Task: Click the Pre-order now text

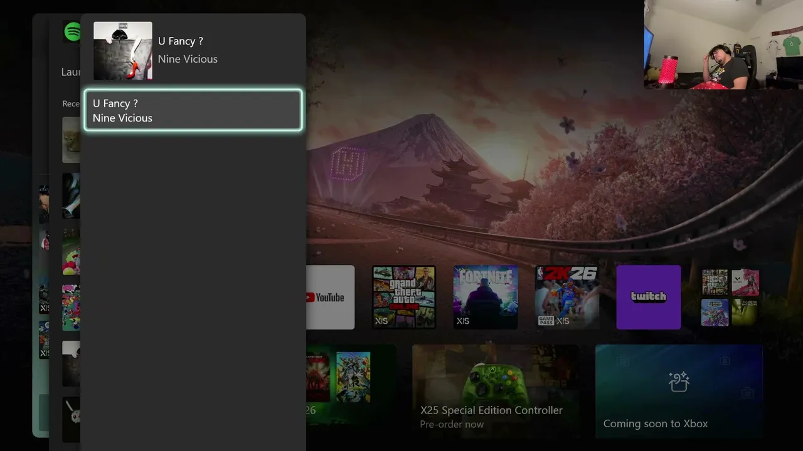Action: (x=452, y=424)
